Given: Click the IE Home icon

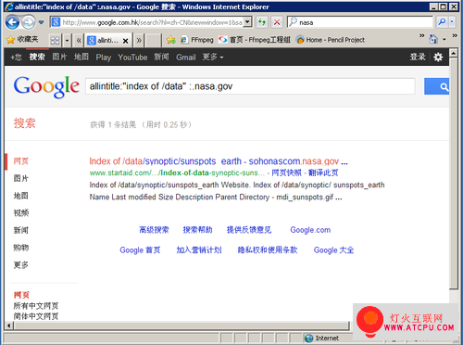Looking at the screenshot, I should 433,40.
